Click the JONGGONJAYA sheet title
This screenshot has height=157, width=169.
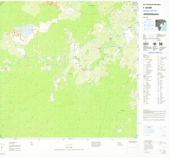(x=151, y=14)
